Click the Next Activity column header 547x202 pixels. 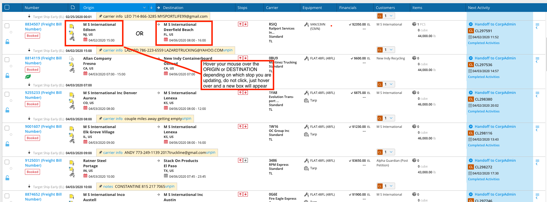479,8
